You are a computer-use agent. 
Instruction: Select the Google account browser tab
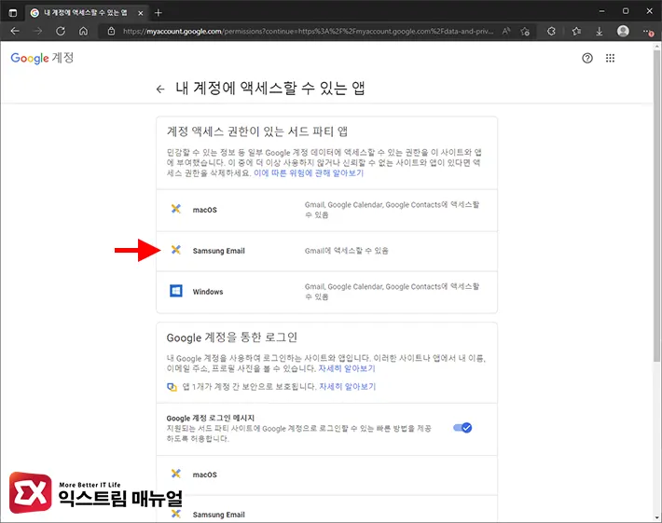[86, 13]
